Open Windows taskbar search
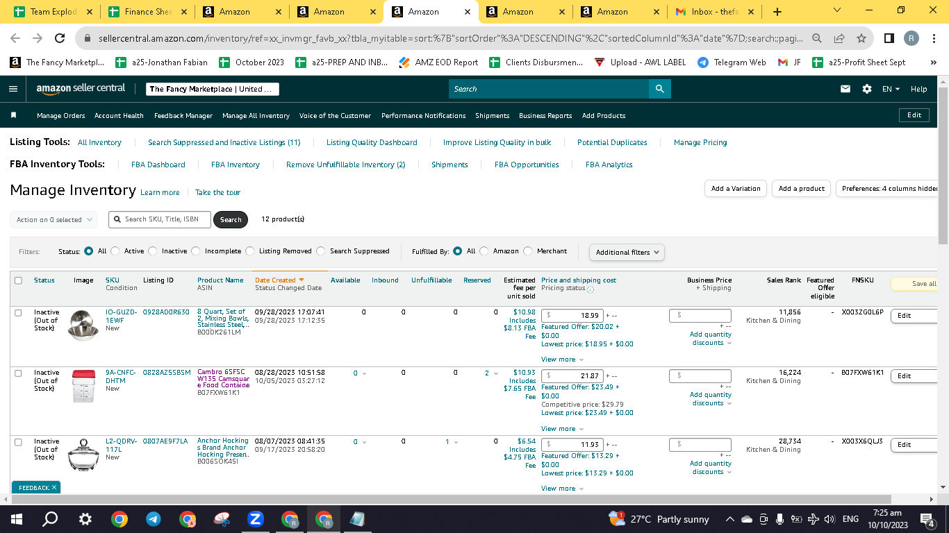The image size is (949, 533). coord(50,519)
